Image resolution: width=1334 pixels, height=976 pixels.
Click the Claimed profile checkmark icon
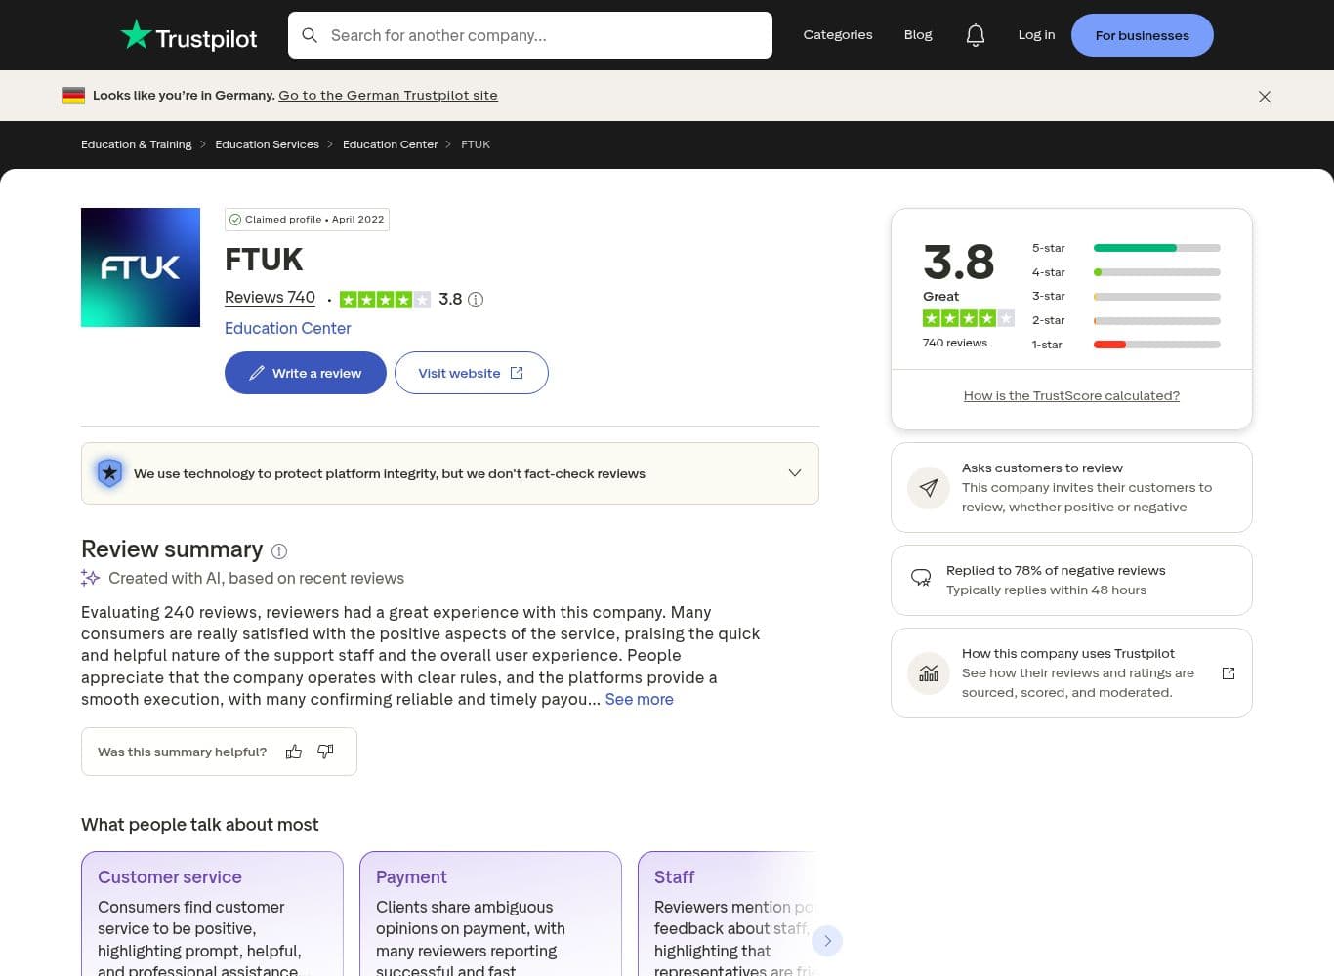pyautogui.click(x=235, y=220)
